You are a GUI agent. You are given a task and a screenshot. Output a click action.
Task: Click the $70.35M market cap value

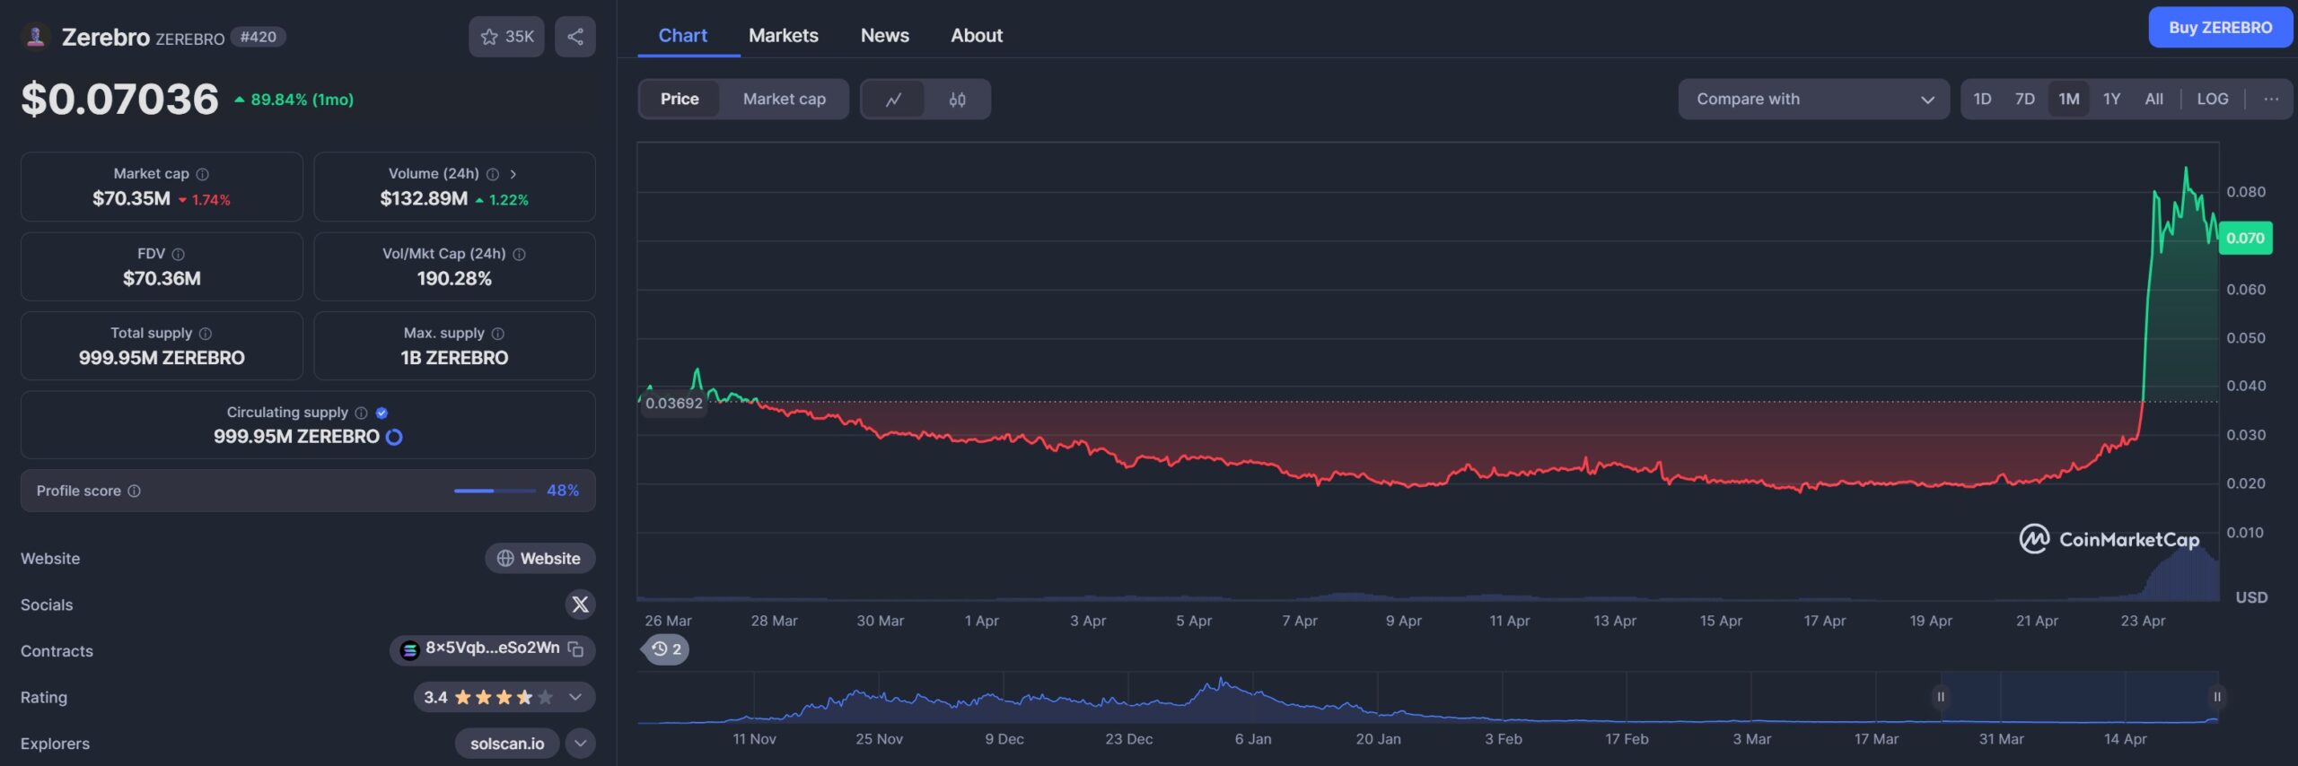coord(131,199)
